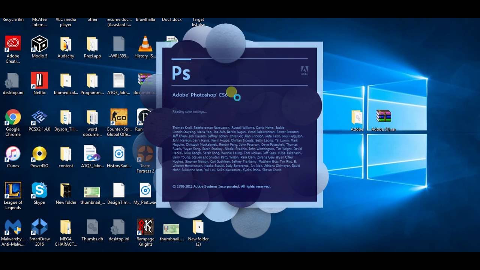This screenshot has width=480, height=270.
Task: Launch the SmartDraw 2016 shortcut
Action: [x=39, y=227]
